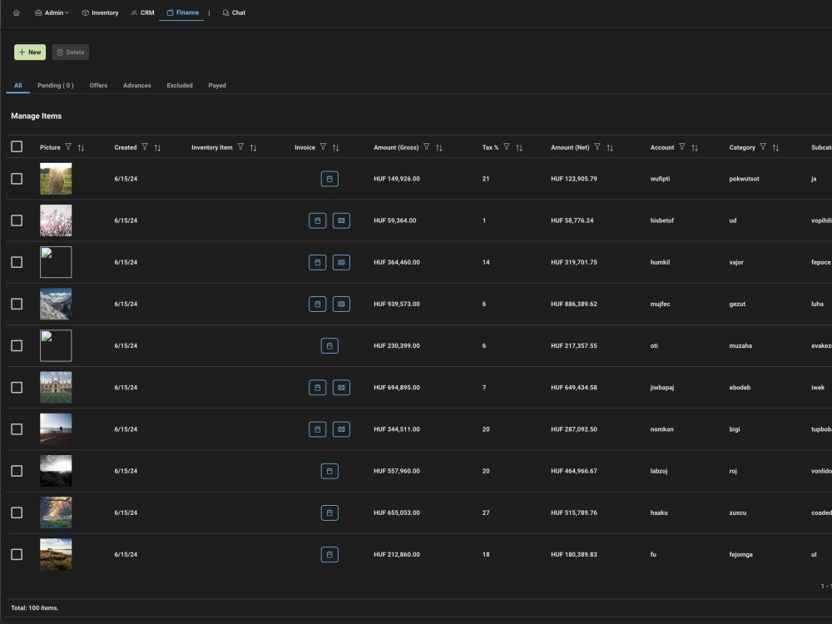Click the home icon in top navigation
832x624 pixels.
pyautogui.click(x=17, y=12)
